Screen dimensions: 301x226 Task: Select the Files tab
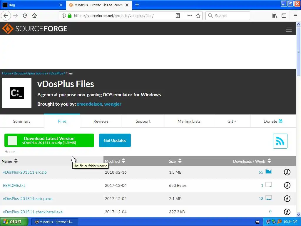coord(62,121)
